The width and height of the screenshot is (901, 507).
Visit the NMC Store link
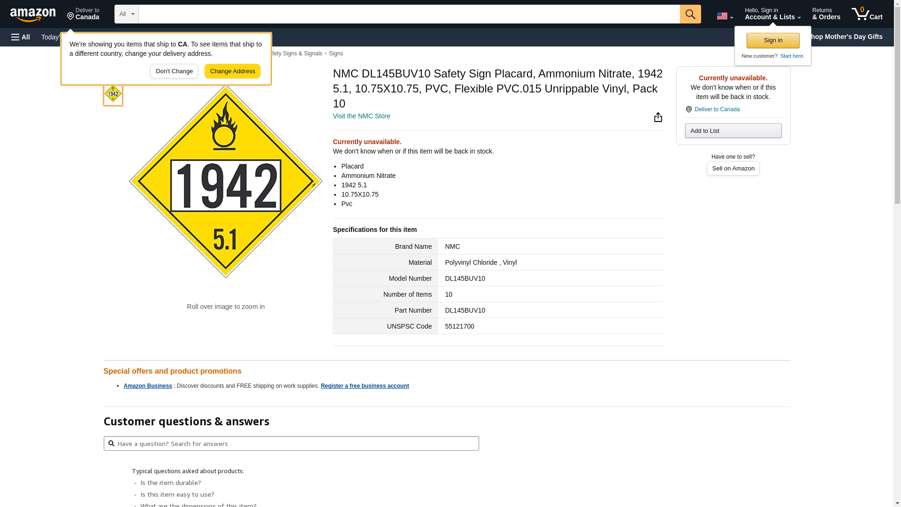(361, 116)
